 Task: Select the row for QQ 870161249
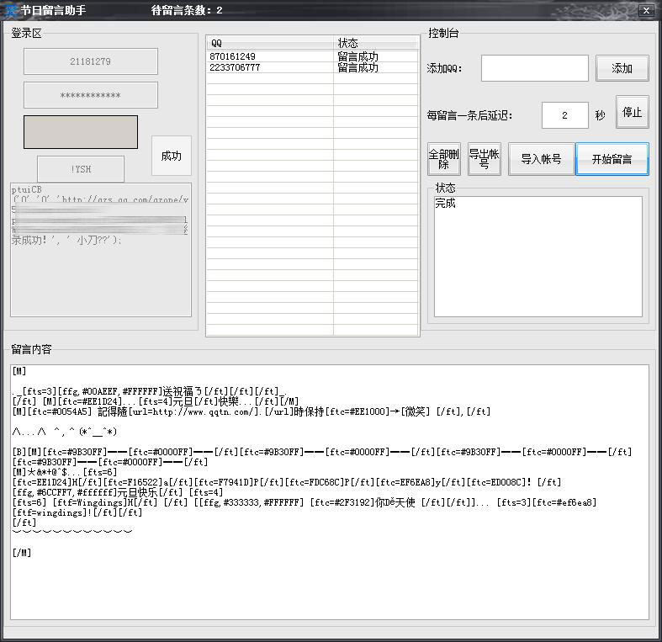(x=269, y=56)
